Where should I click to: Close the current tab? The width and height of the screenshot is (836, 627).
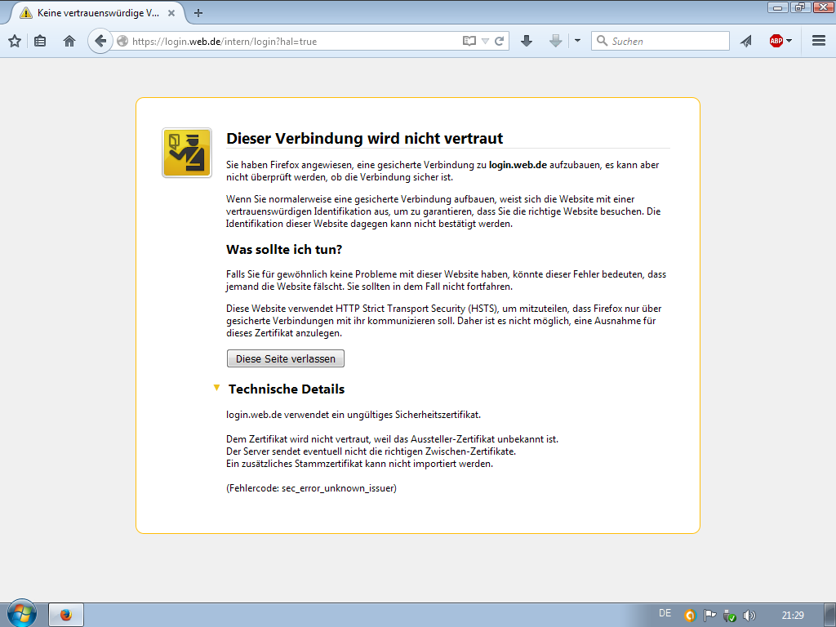tap(171, 13)
